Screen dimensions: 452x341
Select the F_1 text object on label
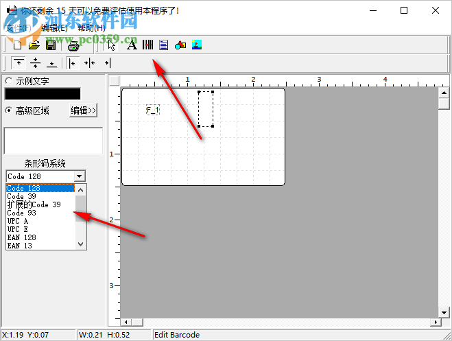click(x=153, y=110)
